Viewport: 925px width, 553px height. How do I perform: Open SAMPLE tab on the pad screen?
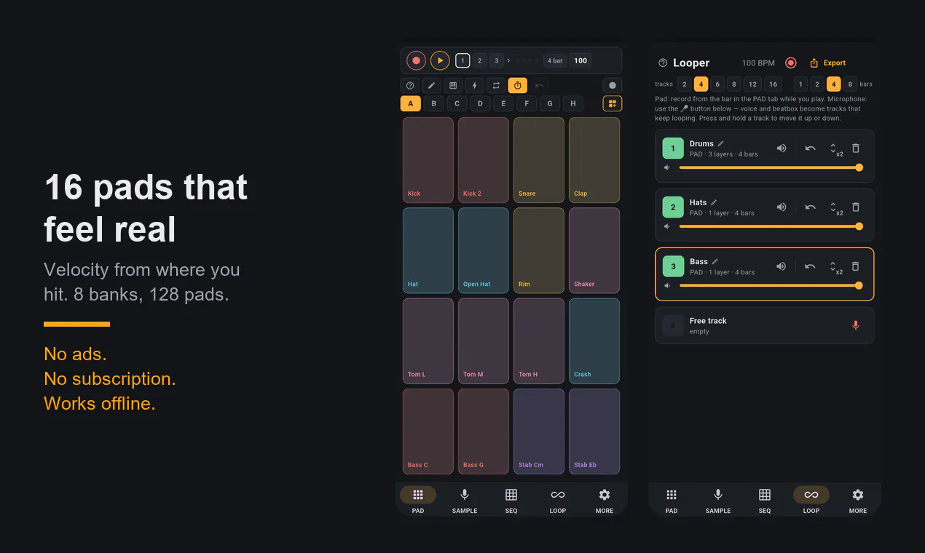[x=465, y=501]
